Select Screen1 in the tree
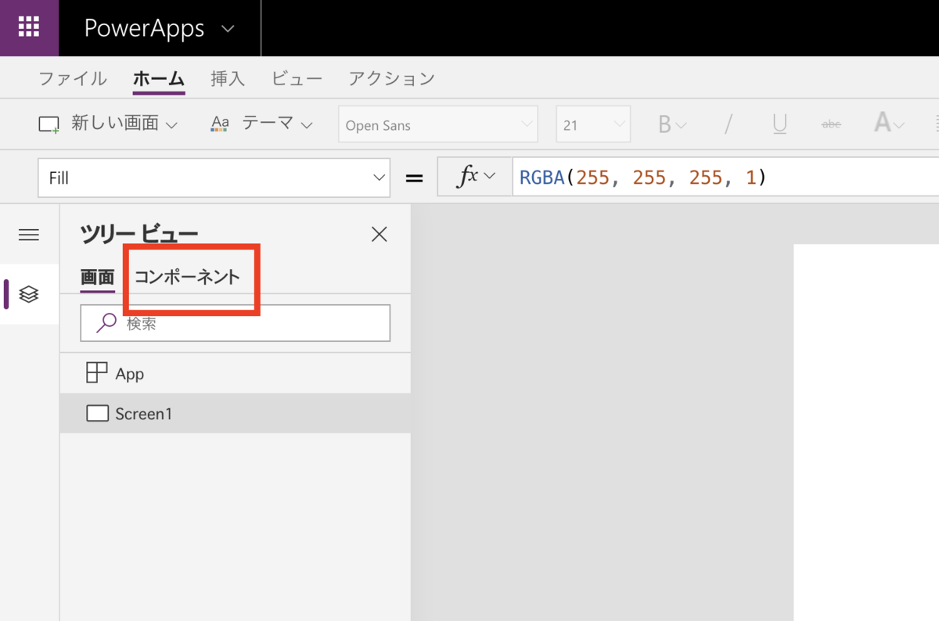Viewport: 939px width, 621px height. (x=235, y=413)
